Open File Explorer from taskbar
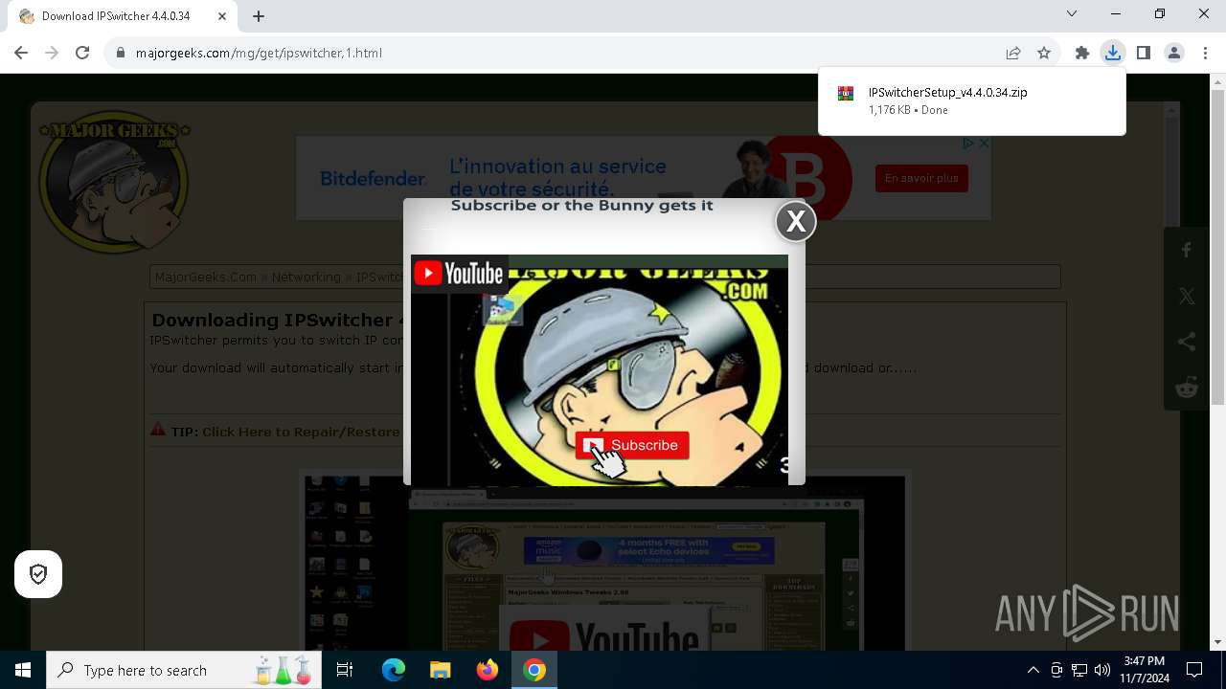Image resolution: width=1226 pixels, height=689 pixels. 441,670
